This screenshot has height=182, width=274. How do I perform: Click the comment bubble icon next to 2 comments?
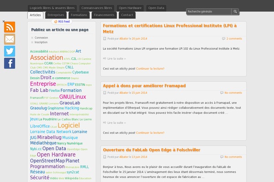coord(223,39)
